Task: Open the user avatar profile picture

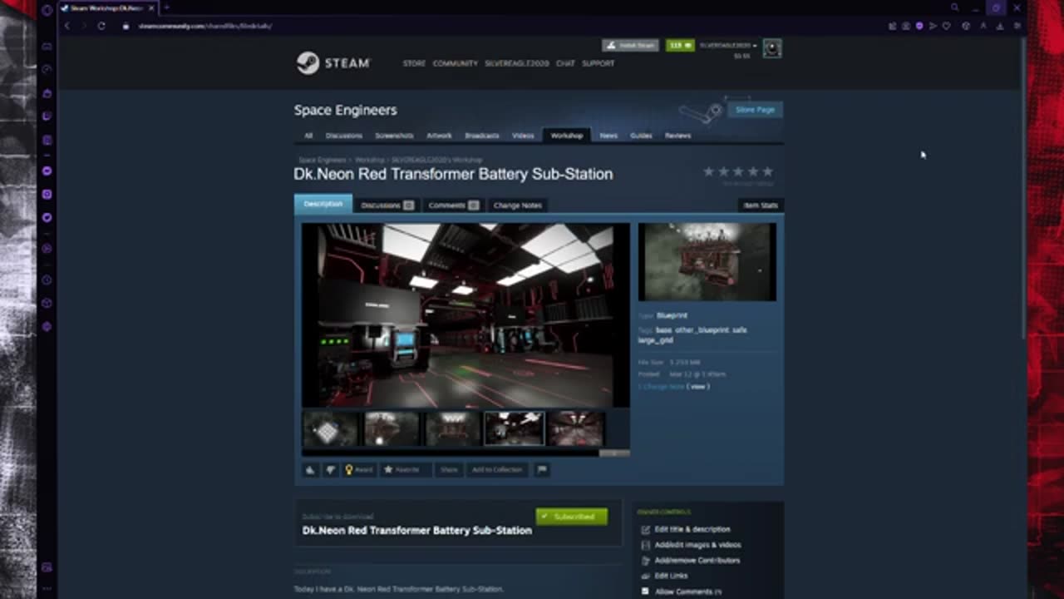Action: point(772,49)
